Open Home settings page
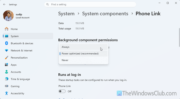 [x=28, y=29]
